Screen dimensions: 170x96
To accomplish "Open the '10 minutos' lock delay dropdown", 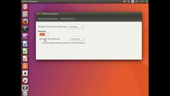I will (x=77, y=39).
